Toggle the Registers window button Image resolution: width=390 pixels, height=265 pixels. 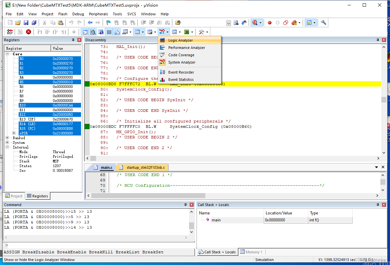click(x=109, y=32)
